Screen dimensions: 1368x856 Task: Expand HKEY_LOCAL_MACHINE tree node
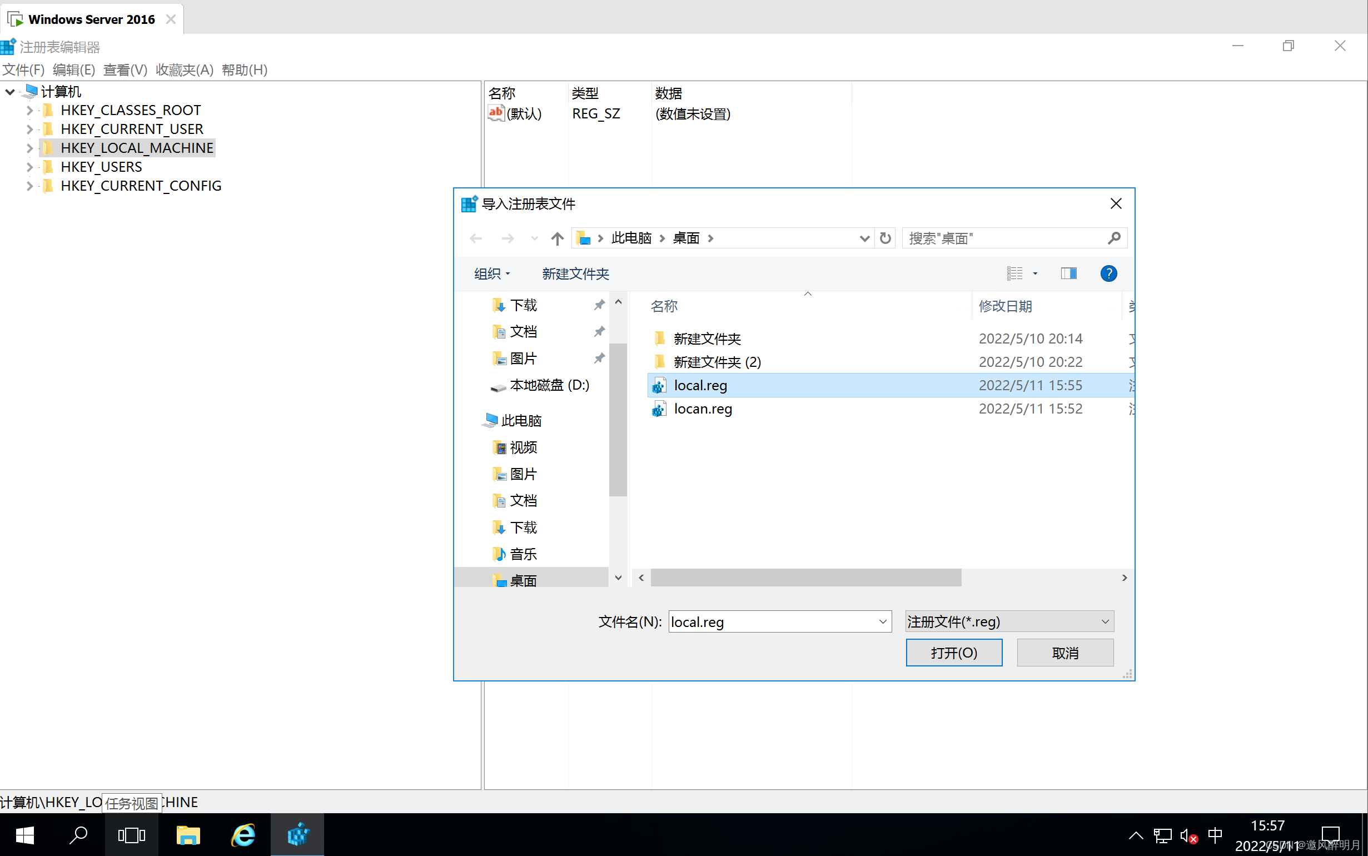pyautogui.click(x=29, y=147)
